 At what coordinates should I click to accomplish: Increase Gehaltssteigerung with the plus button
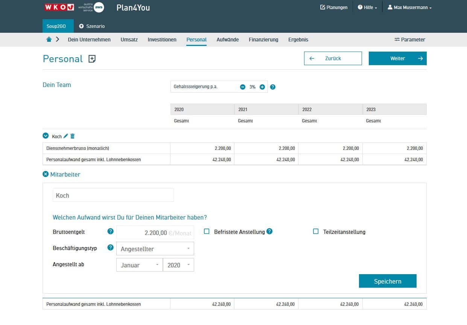tap(262, 87)
